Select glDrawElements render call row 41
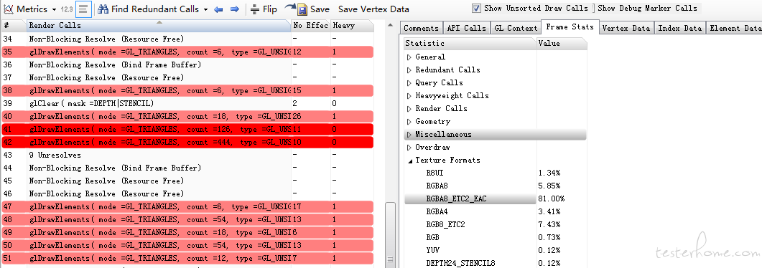 click(x=187, y=130)
